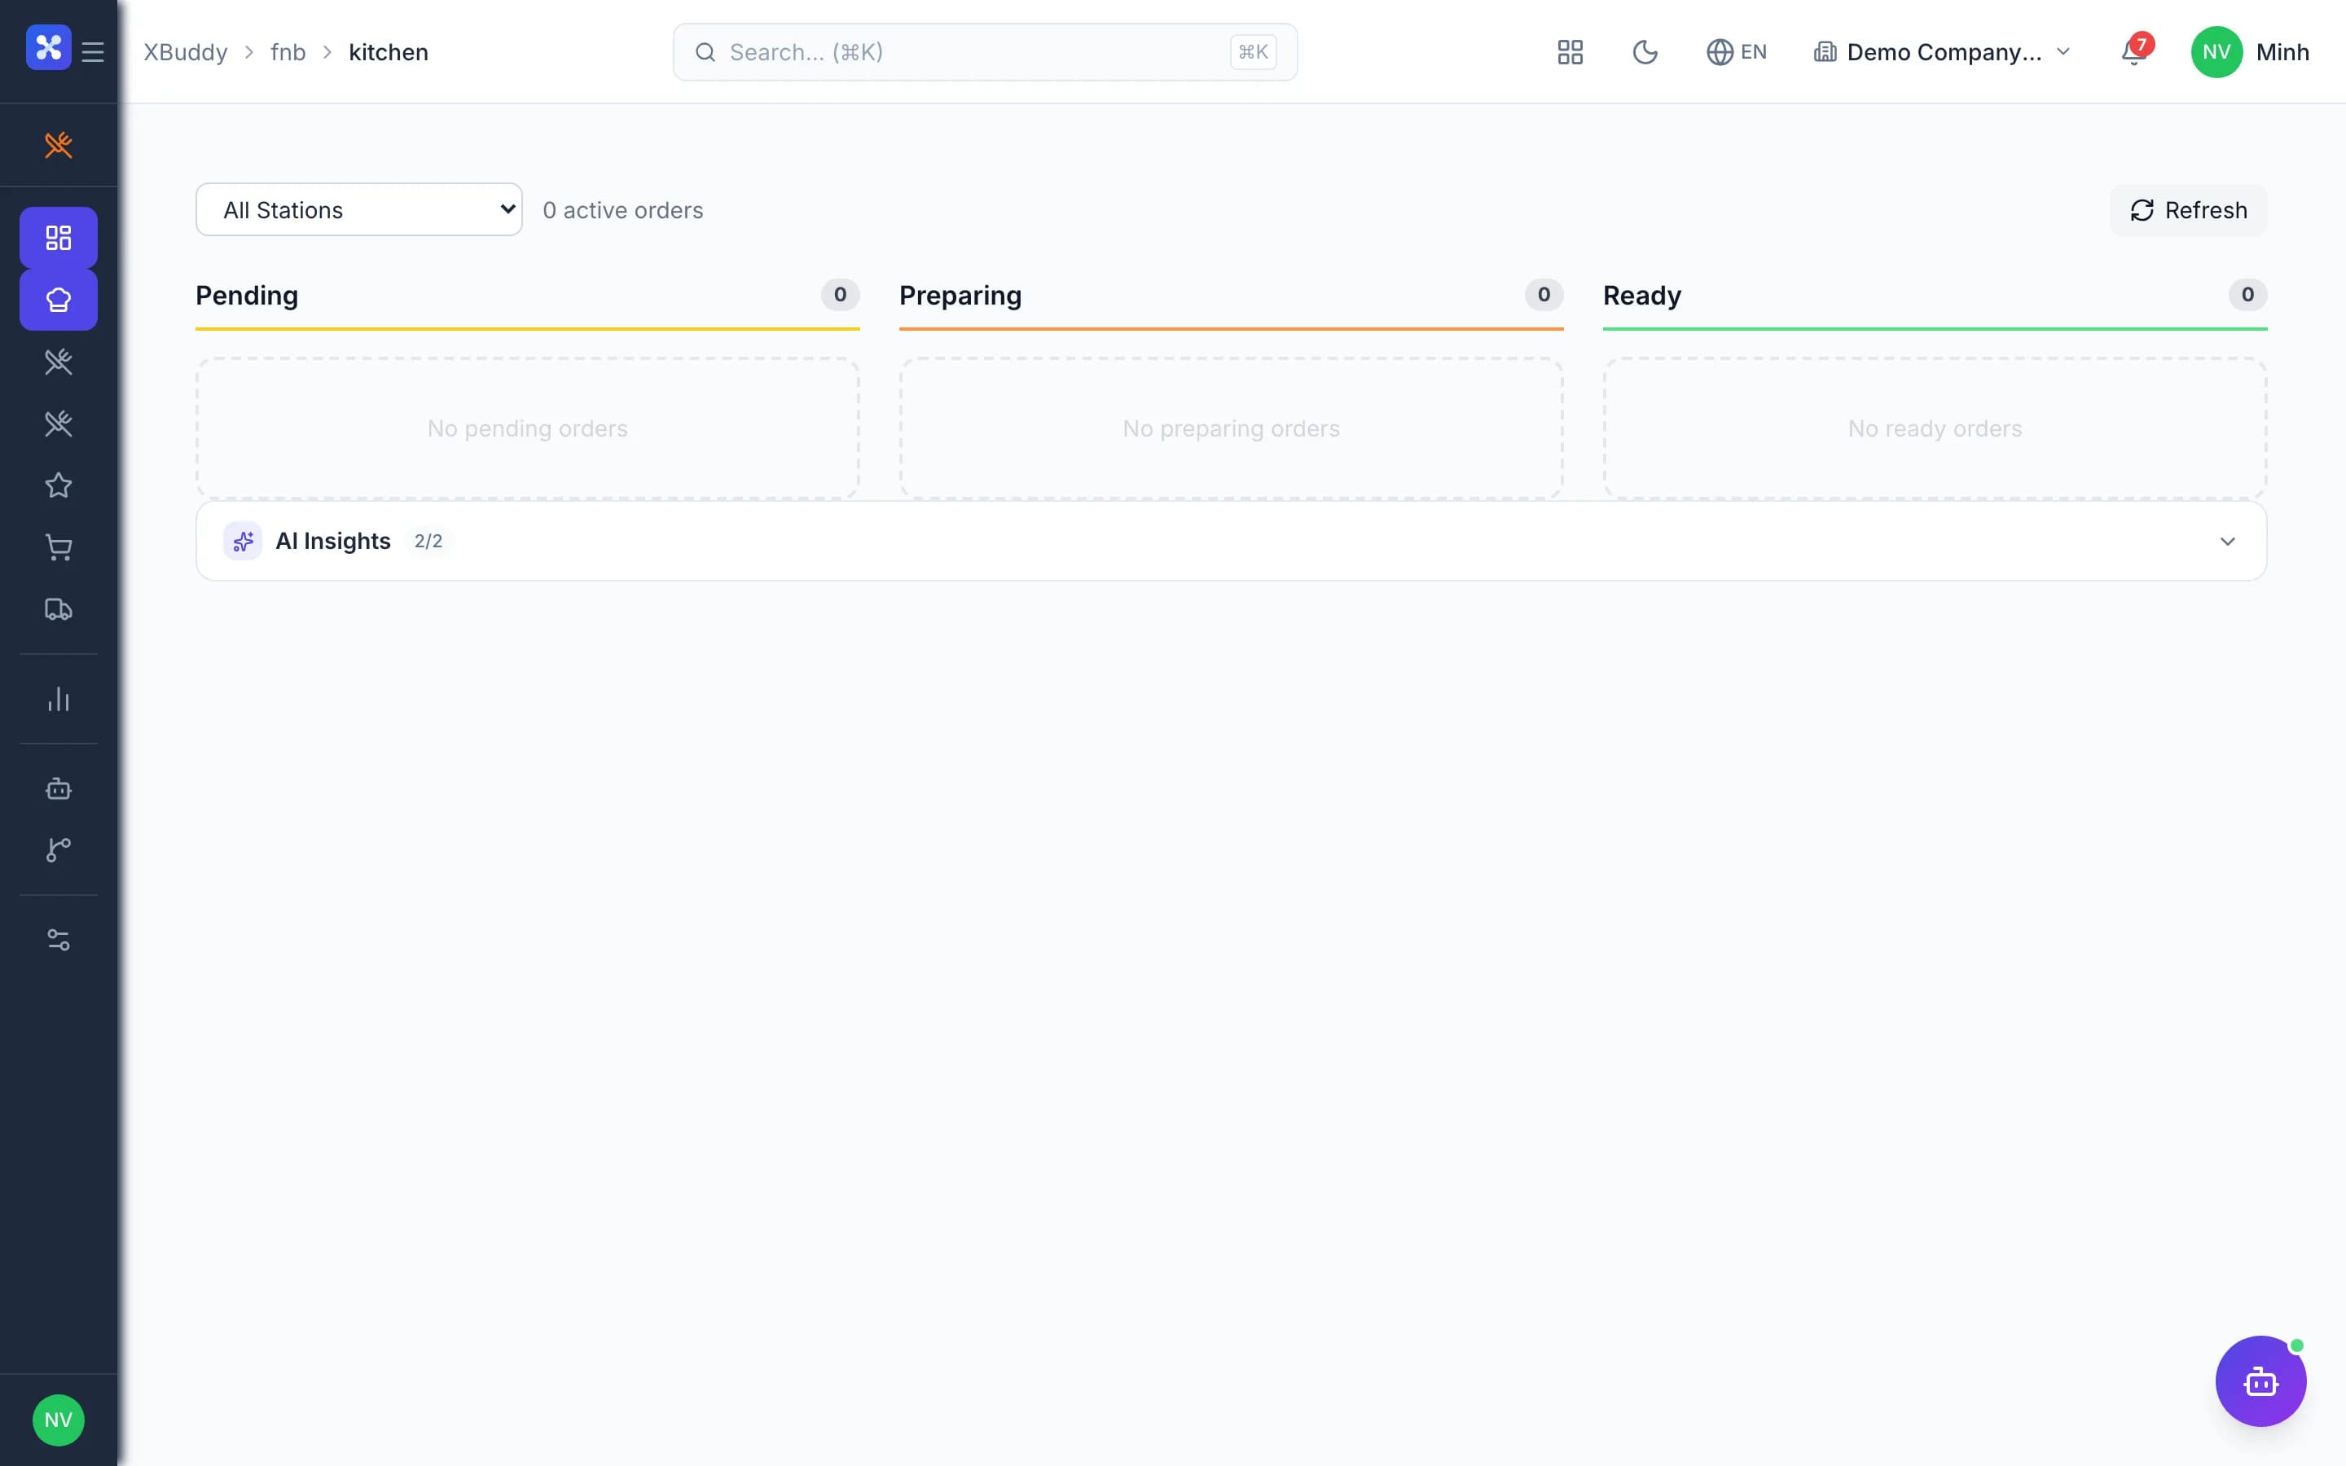Open the sliders settings sidebar icon
The width and height of the screenshot is (2346, 1466).
(58, 940)
